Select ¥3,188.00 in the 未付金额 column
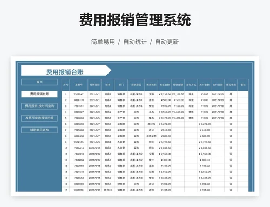Image resolution: width=270 pixels, height=207 pixels. pos(205,178)
